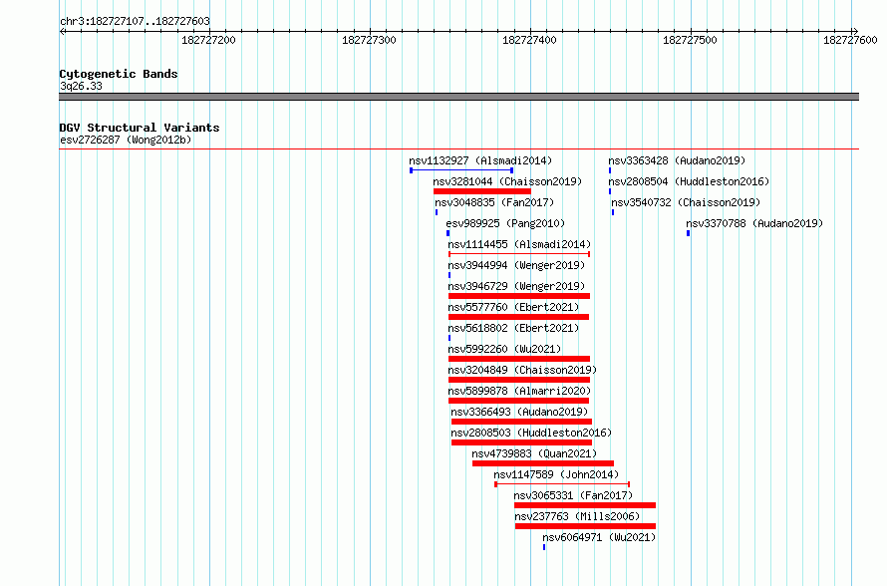Viewport: 887px width, 586px height.
Task: Select nsv3363428 (Audano2019) label
Action: coord(677,160)
